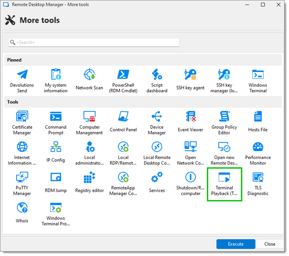Open the TLS Diagnostic tool
Image resolution: width=289 pixels, height=256 pixels.
point(258,183)
